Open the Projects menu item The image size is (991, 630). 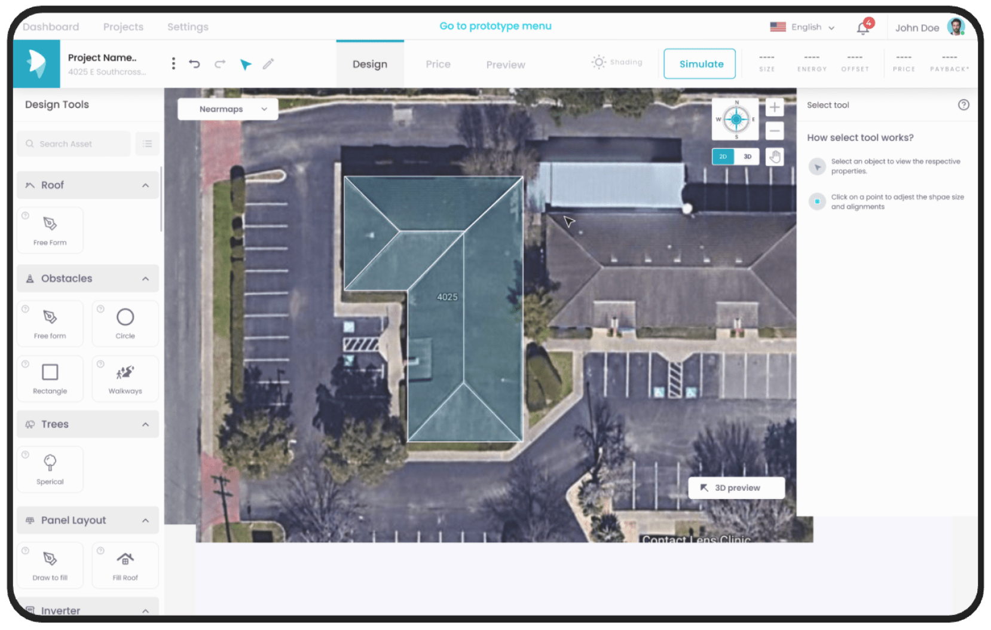coord(123,27)
